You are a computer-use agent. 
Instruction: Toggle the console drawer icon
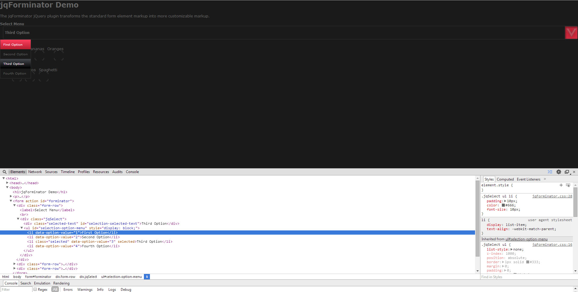(550, 172)
